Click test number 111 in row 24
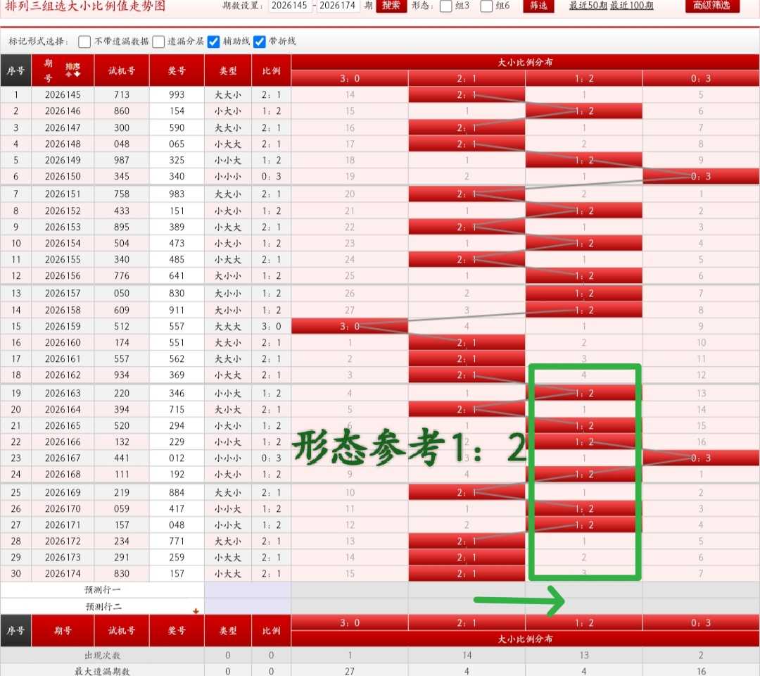The width and height of the screenshot is (760, 676). (122, 475)
